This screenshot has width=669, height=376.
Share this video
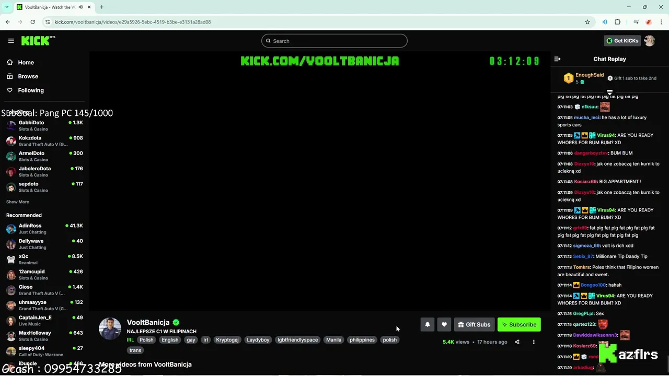517,342
